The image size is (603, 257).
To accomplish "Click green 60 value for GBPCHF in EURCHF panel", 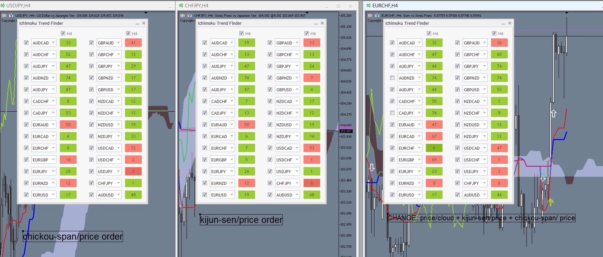I will pyautogui.click(x=499, y=54).
